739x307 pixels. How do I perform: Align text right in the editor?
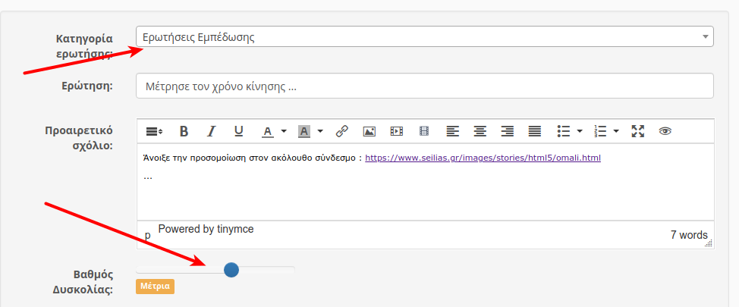point(507,131)
